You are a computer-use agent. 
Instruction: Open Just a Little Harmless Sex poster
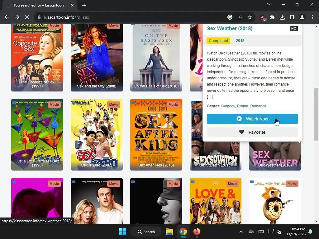point(37,135)
